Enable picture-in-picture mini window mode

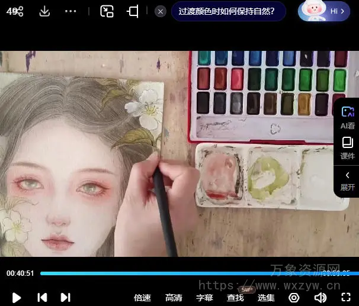tap(107, 11)
